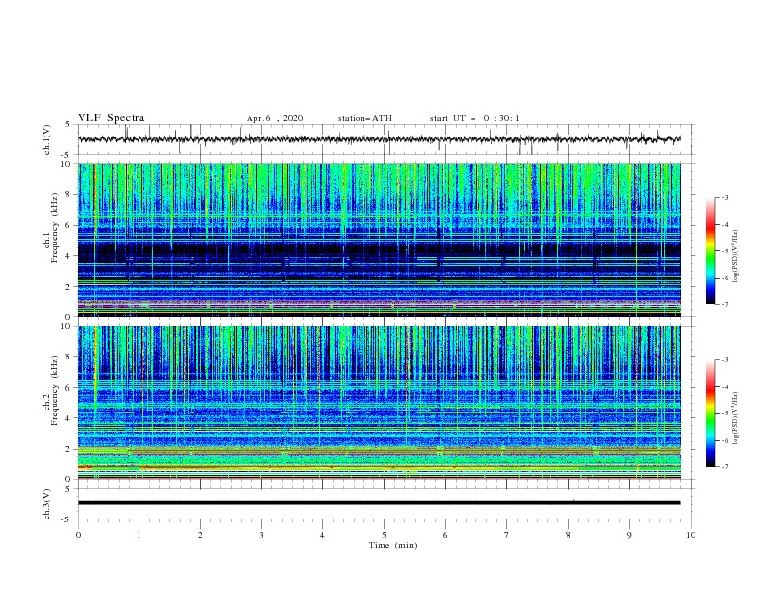Viewport: 778px width, 601px height.
Task: Click the "-5" tick on ch.2 color bar
Action: 724,413
